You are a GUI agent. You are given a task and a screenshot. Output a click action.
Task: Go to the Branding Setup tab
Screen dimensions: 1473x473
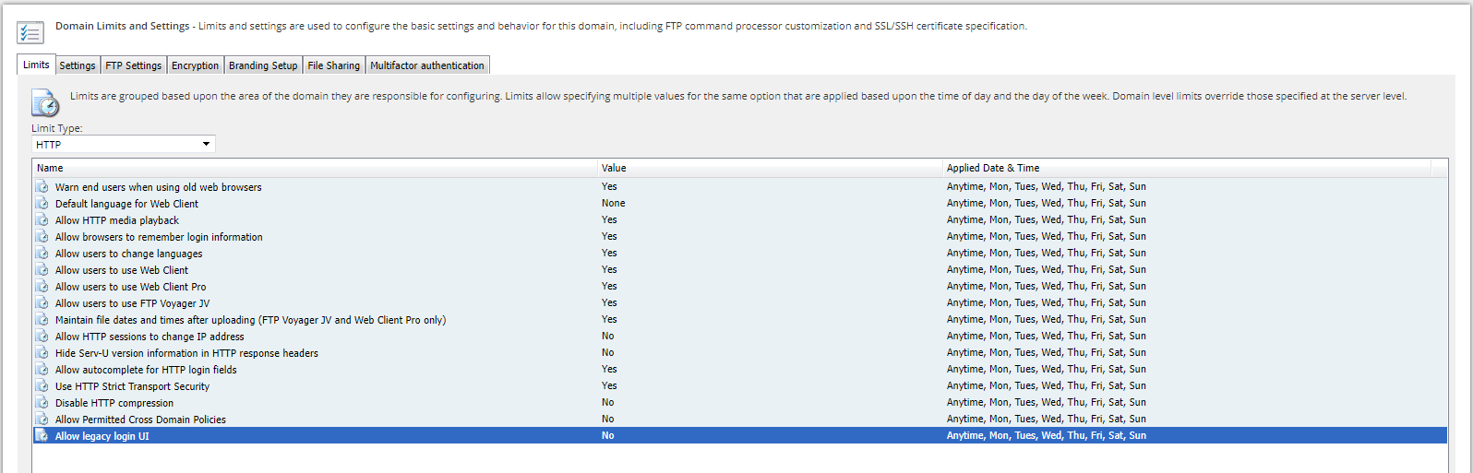pyautogui.click(x=263, y=65)
